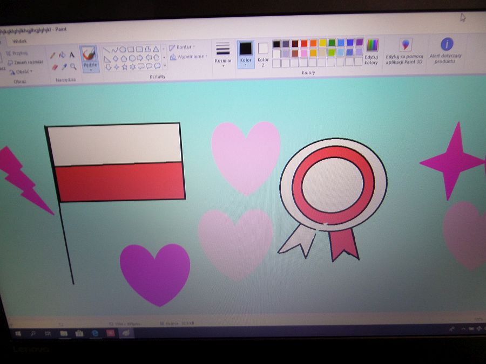Open Edge browser from the taskbar
The width and height of the screenshot is (486, 364).
(95, 334)
